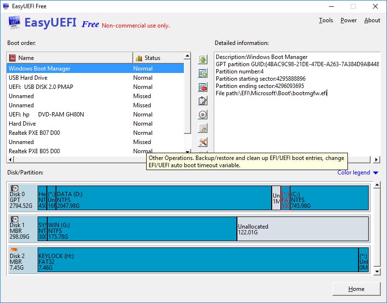This screenshot has height=303, width=387.
Task: Select the small (*:) partition on Disk 2
Action: pyautogui.click(x=363, y=260)
